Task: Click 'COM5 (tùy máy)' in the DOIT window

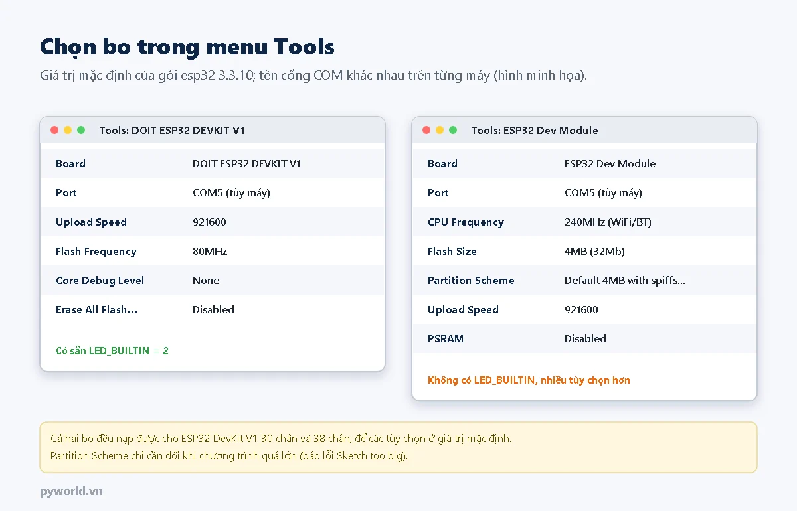Action: (231, 193)
